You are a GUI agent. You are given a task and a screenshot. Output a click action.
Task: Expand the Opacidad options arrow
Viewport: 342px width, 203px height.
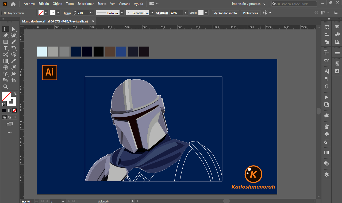tap(186, 13)
